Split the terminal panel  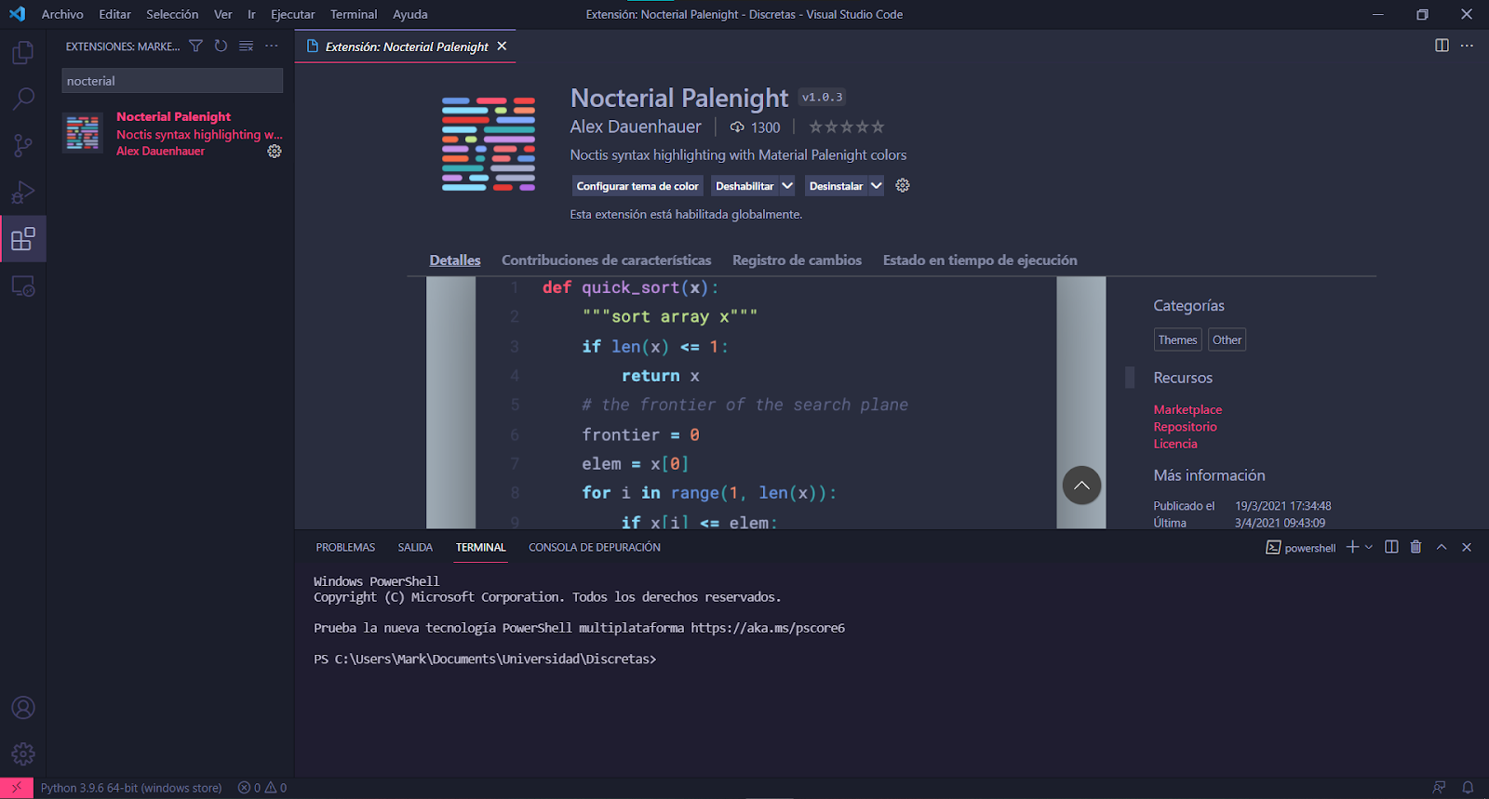pos(1391,547)
